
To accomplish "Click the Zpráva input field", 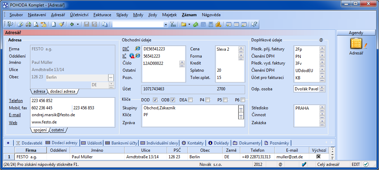I will [193, 123].
